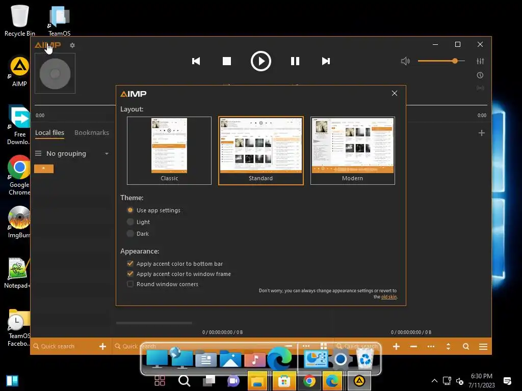Open Windows Start button
Viewport: 522px width, 391px height.
point(12,381)
